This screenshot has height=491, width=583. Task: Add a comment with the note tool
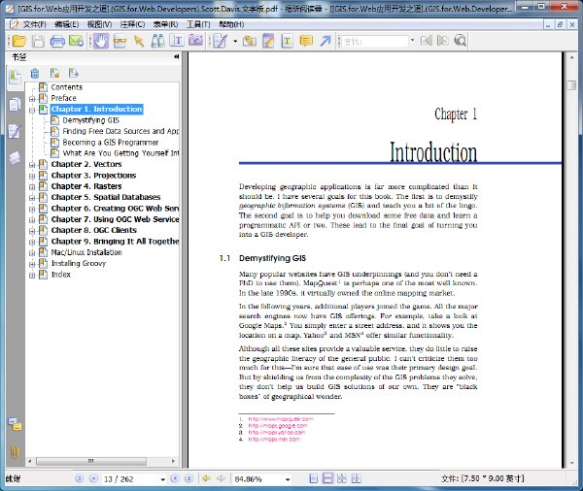coord(306,41)
